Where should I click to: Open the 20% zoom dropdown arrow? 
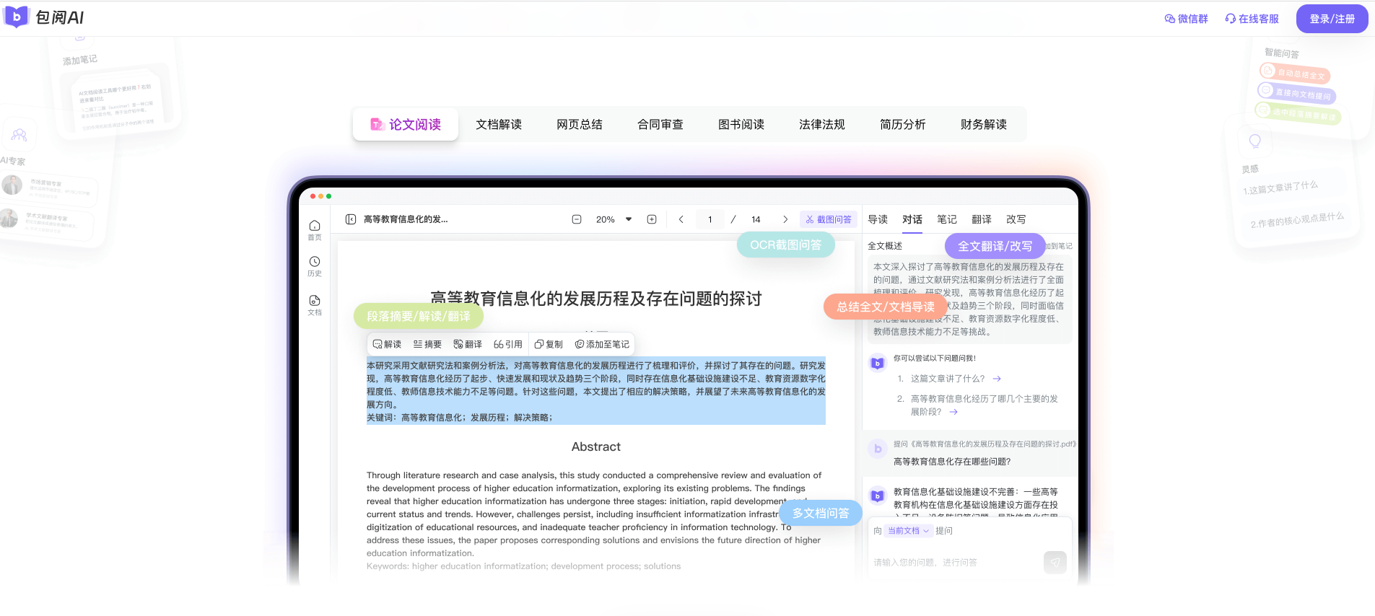[629, 219]
